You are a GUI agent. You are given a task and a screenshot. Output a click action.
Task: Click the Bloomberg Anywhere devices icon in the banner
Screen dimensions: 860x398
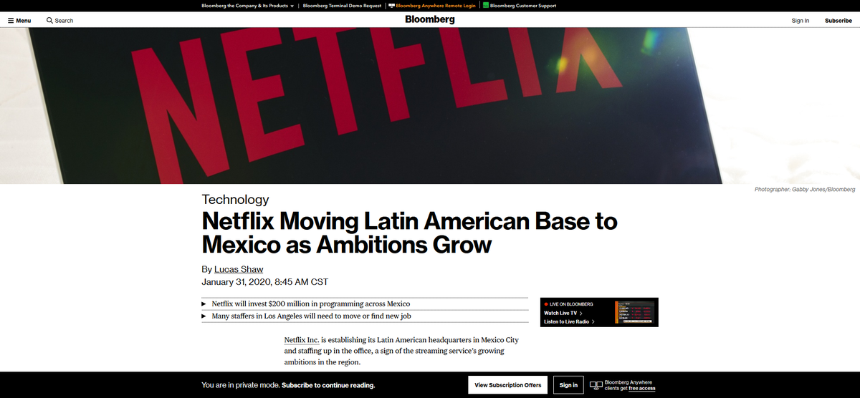point(596,385)
